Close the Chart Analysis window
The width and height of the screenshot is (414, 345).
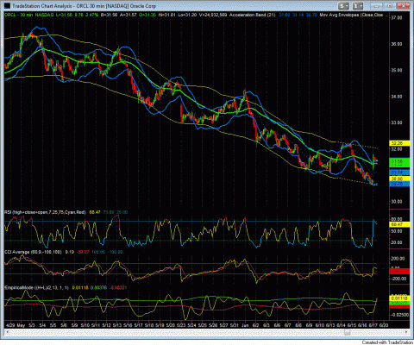pyautogui.click(x=403, y=5)
